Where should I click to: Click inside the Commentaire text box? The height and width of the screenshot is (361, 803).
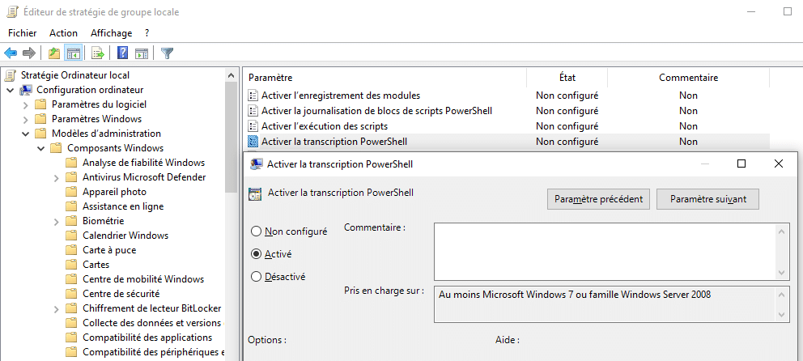click(x=605, y=252)
